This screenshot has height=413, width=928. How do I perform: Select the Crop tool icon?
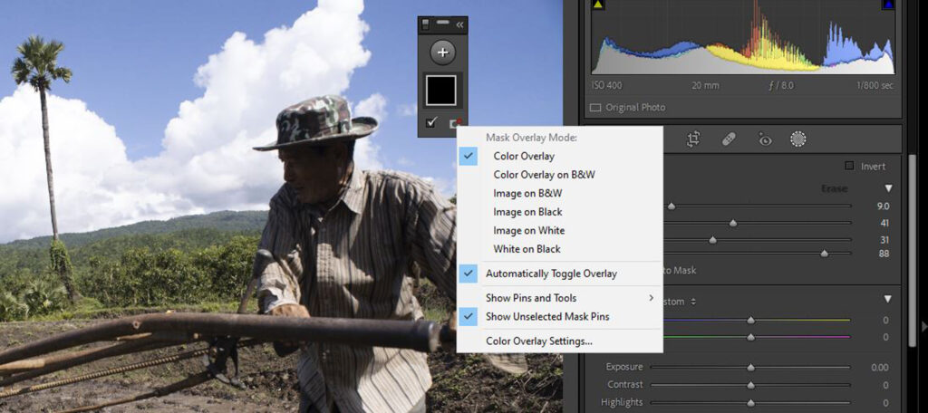693,139
